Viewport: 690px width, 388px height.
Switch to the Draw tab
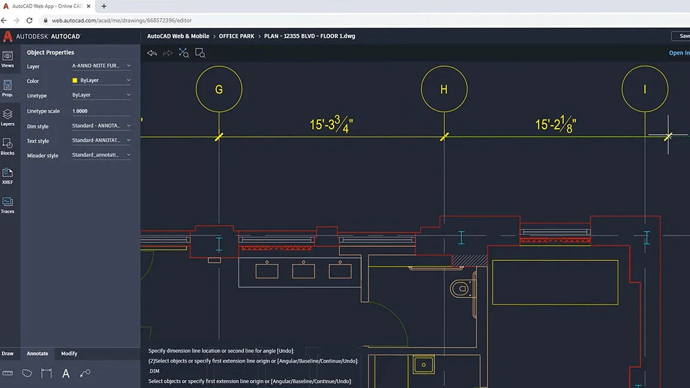pos(7,353)
